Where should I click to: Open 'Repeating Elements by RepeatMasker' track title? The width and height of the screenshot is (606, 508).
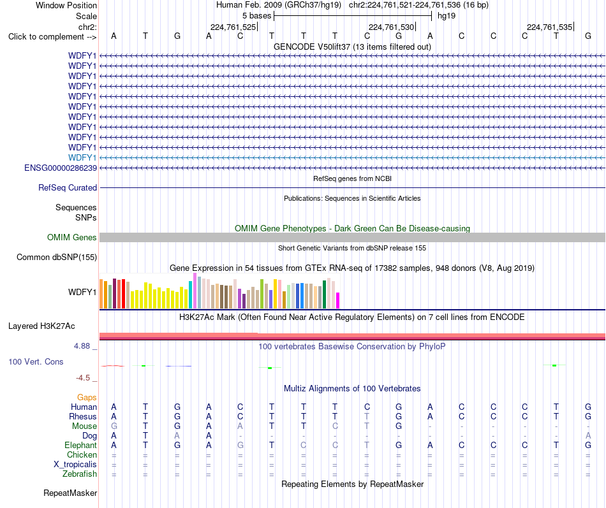[x=352, y=484]
